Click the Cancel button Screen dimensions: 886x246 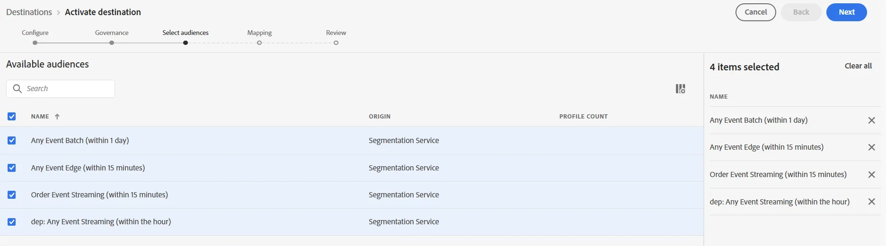click(x=756, y=12)
